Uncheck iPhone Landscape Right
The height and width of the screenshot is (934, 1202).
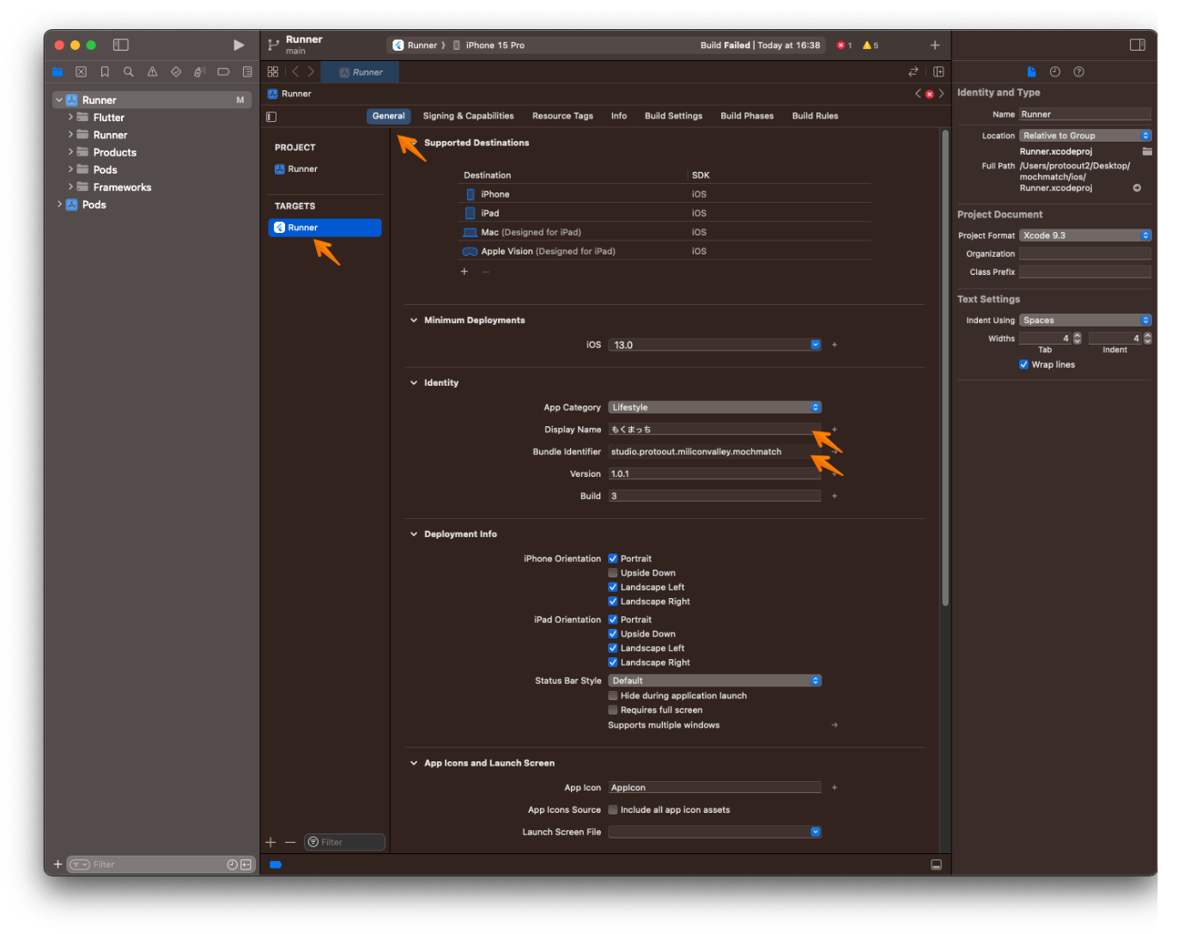(613, 601)
